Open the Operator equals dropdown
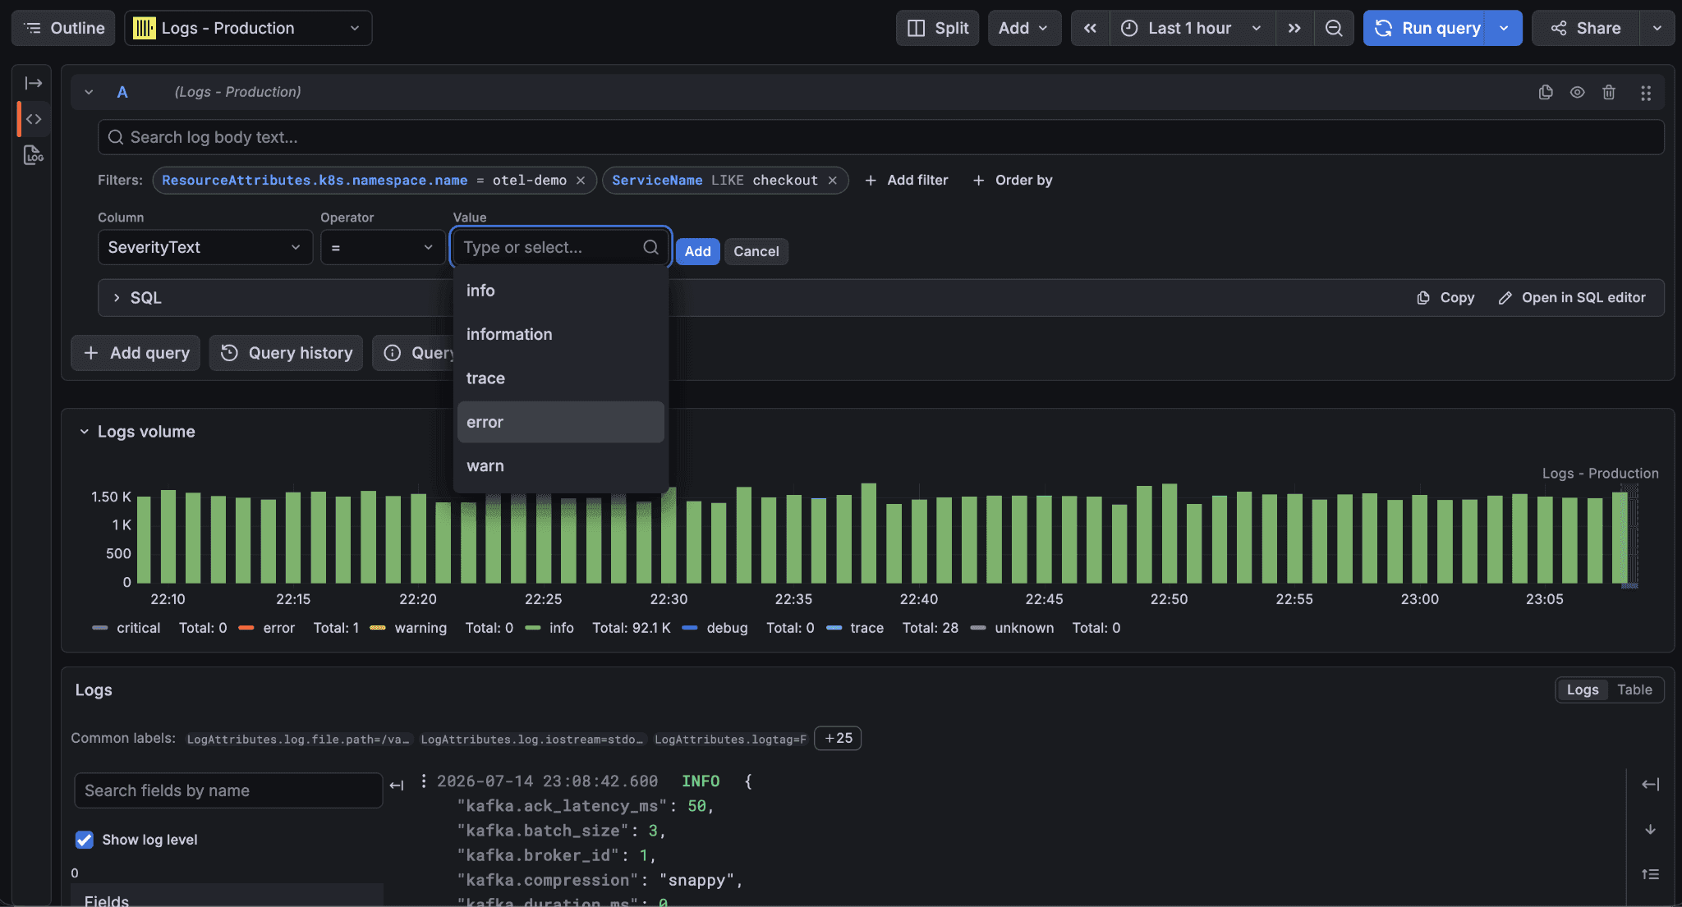Screen dimensions: 1682x907 click(x=382, y=247)
